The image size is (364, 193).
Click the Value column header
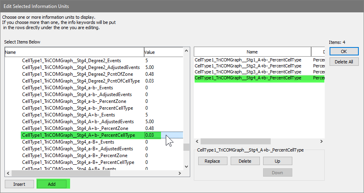click(x=162, y=52)
